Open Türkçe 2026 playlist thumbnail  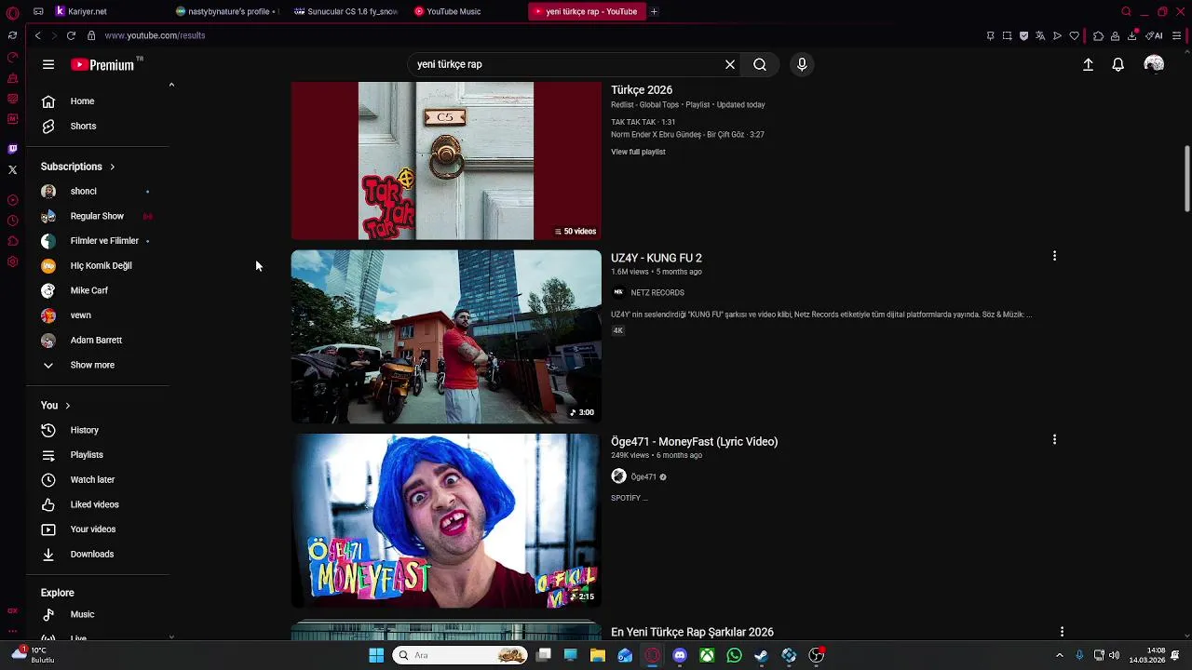point(446,160)
